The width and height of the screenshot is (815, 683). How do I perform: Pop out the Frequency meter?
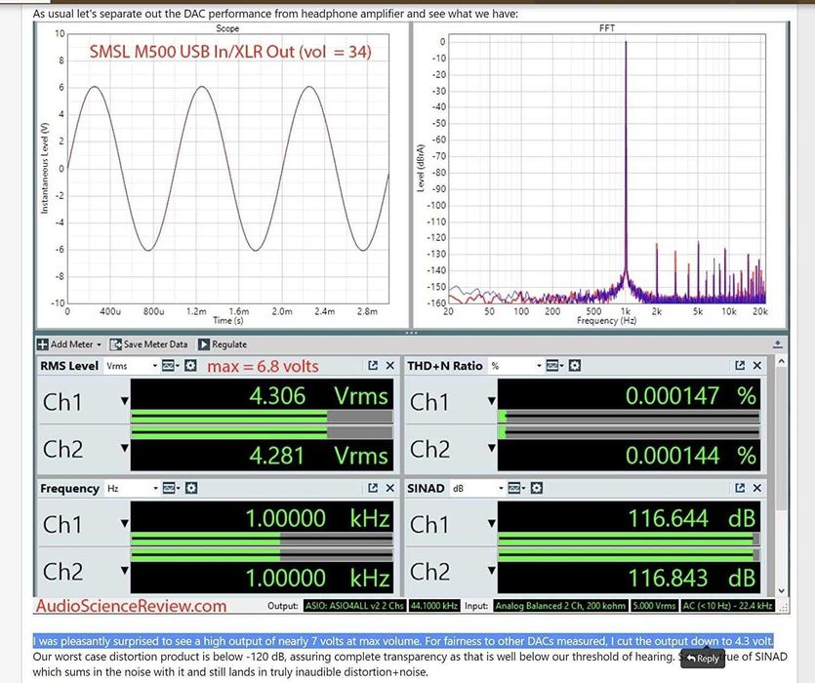point(373,488)
